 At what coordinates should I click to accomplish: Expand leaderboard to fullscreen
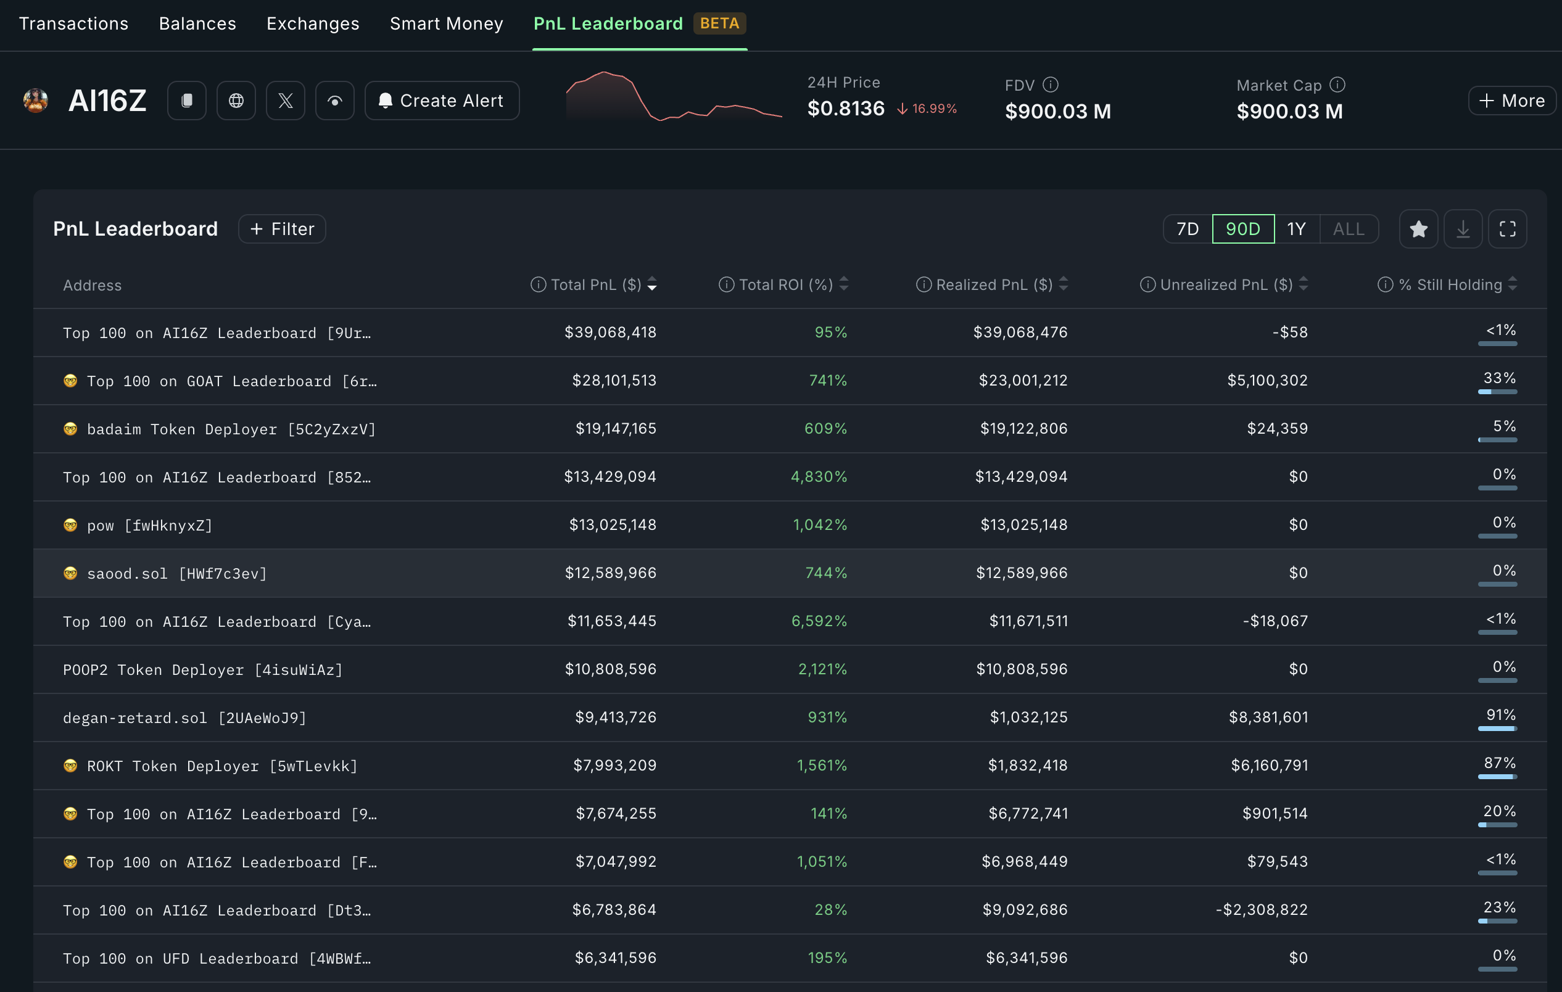tap(1507, 229)
